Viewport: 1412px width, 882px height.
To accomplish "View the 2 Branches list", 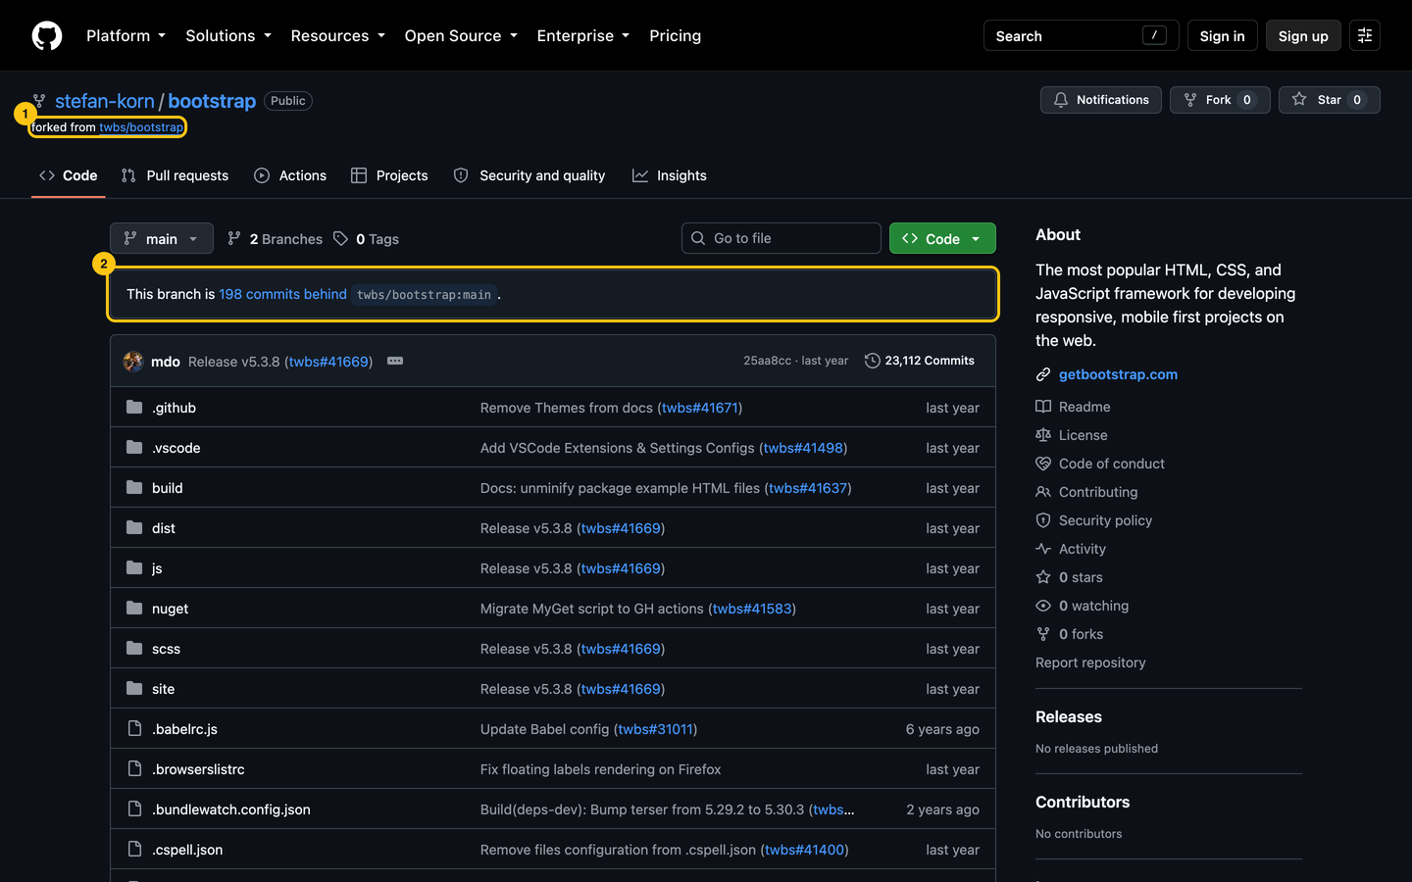I will click(x=275, y=238).
